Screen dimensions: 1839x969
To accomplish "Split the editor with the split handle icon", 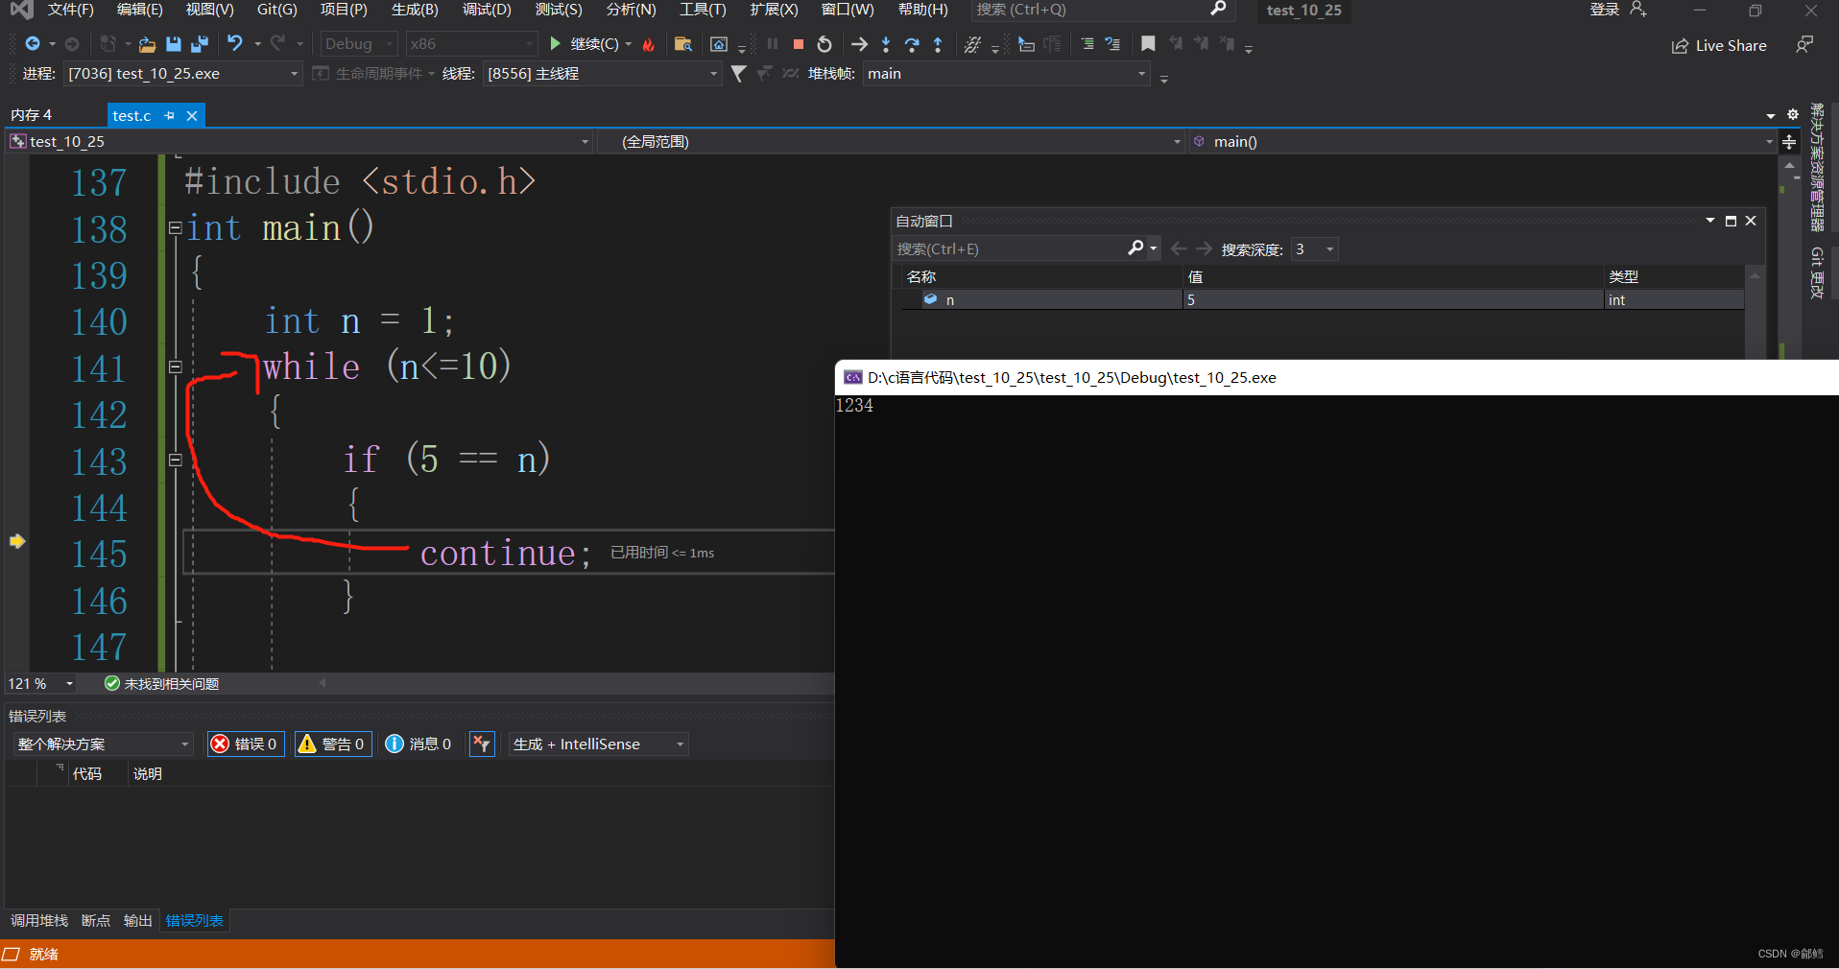I will tap(1789, 142).
